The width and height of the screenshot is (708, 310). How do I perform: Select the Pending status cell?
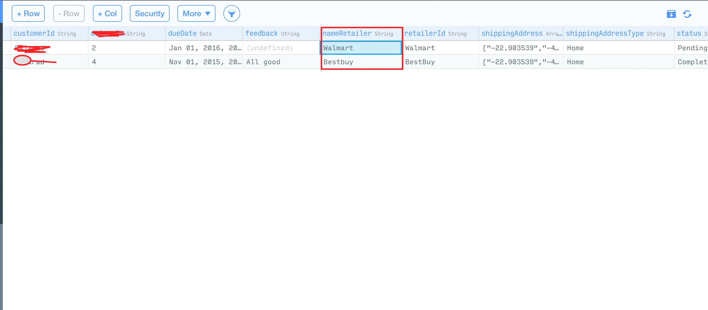pos(692,48)
